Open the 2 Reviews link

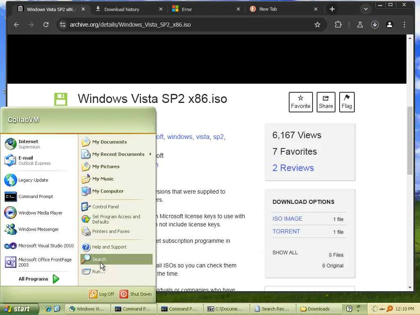pyautogui.click(x=293, y=168)
